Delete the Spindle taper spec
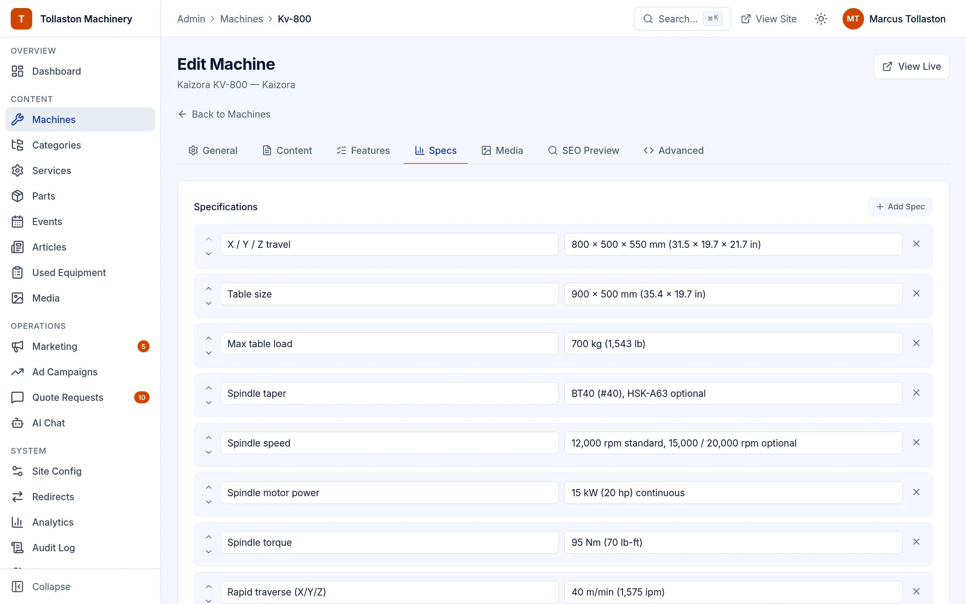The width and height of the screenshot is (966, 604). [916, 393]
